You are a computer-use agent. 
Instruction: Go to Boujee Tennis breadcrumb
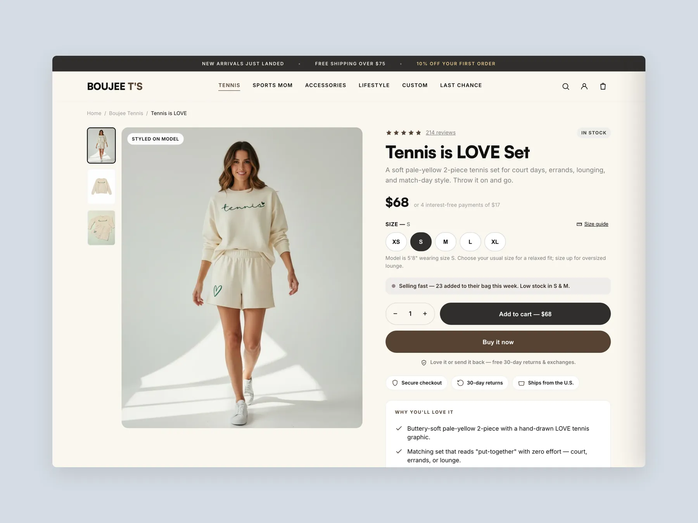[x=126, y=113]
